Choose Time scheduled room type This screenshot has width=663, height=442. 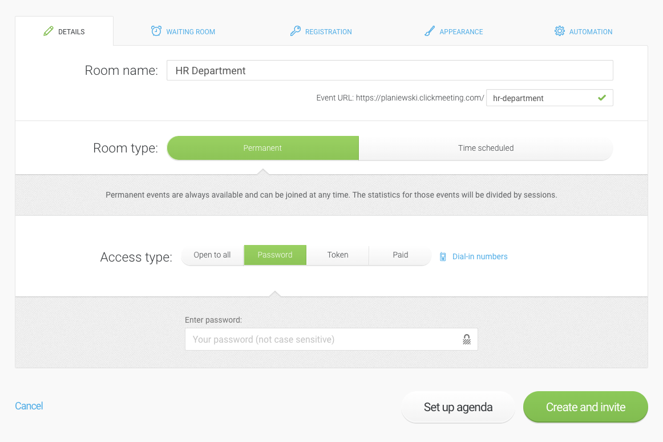pos(486,148)
